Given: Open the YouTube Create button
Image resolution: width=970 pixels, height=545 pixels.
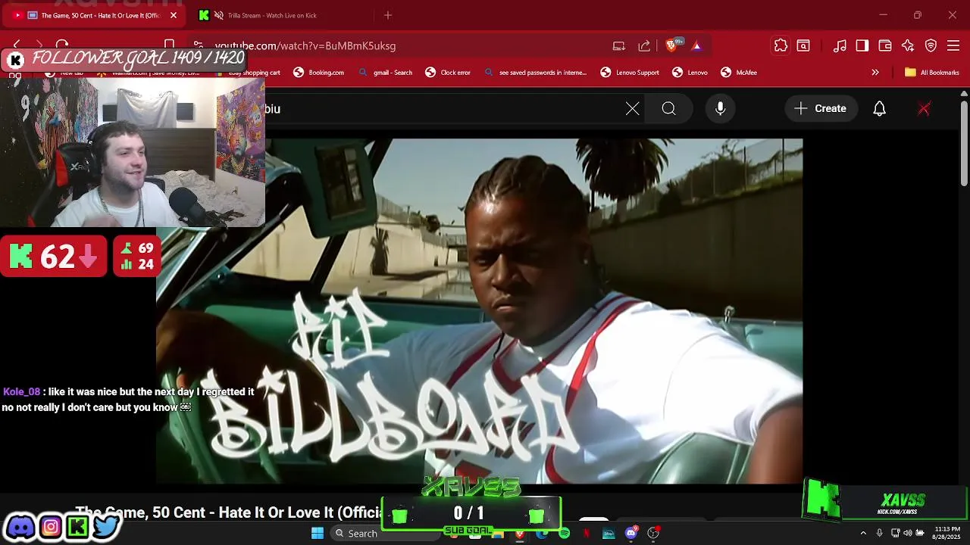Looking at the screenshot, I should 820,109.
